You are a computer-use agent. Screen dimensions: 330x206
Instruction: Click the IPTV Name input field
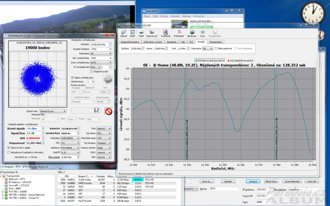click(x=224, y=189)
